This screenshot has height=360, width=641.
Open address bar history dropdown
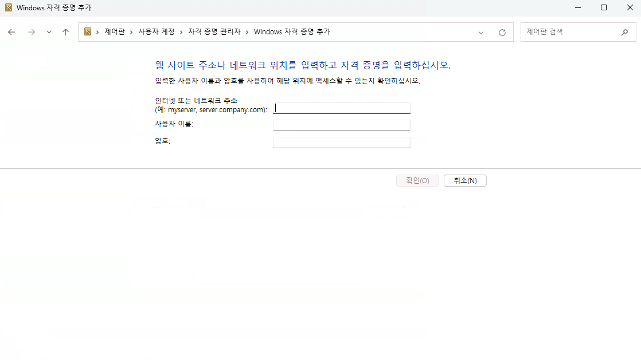(480, 32)
